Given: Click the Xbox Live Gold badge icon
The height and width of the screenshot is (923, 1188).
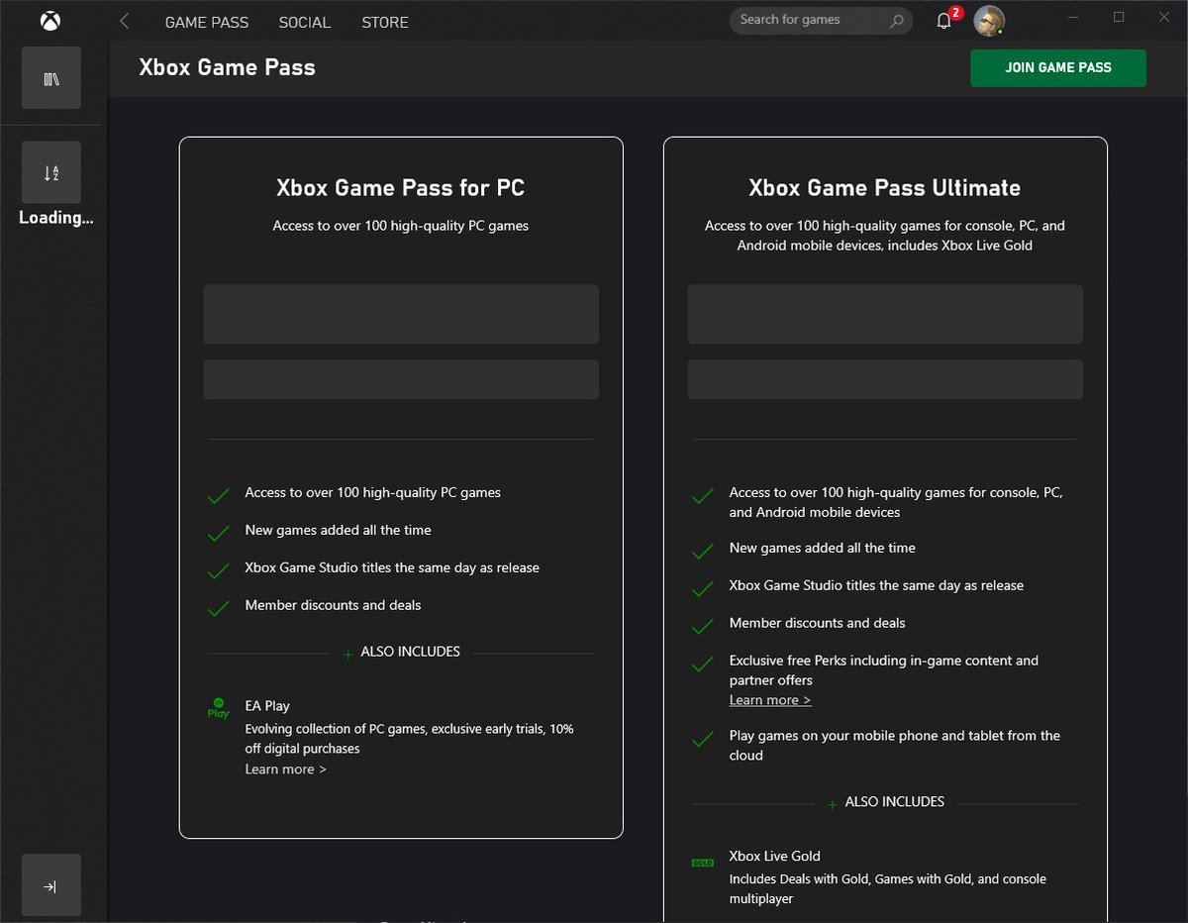Looking at the screenshot, I should tap(702, 863).
